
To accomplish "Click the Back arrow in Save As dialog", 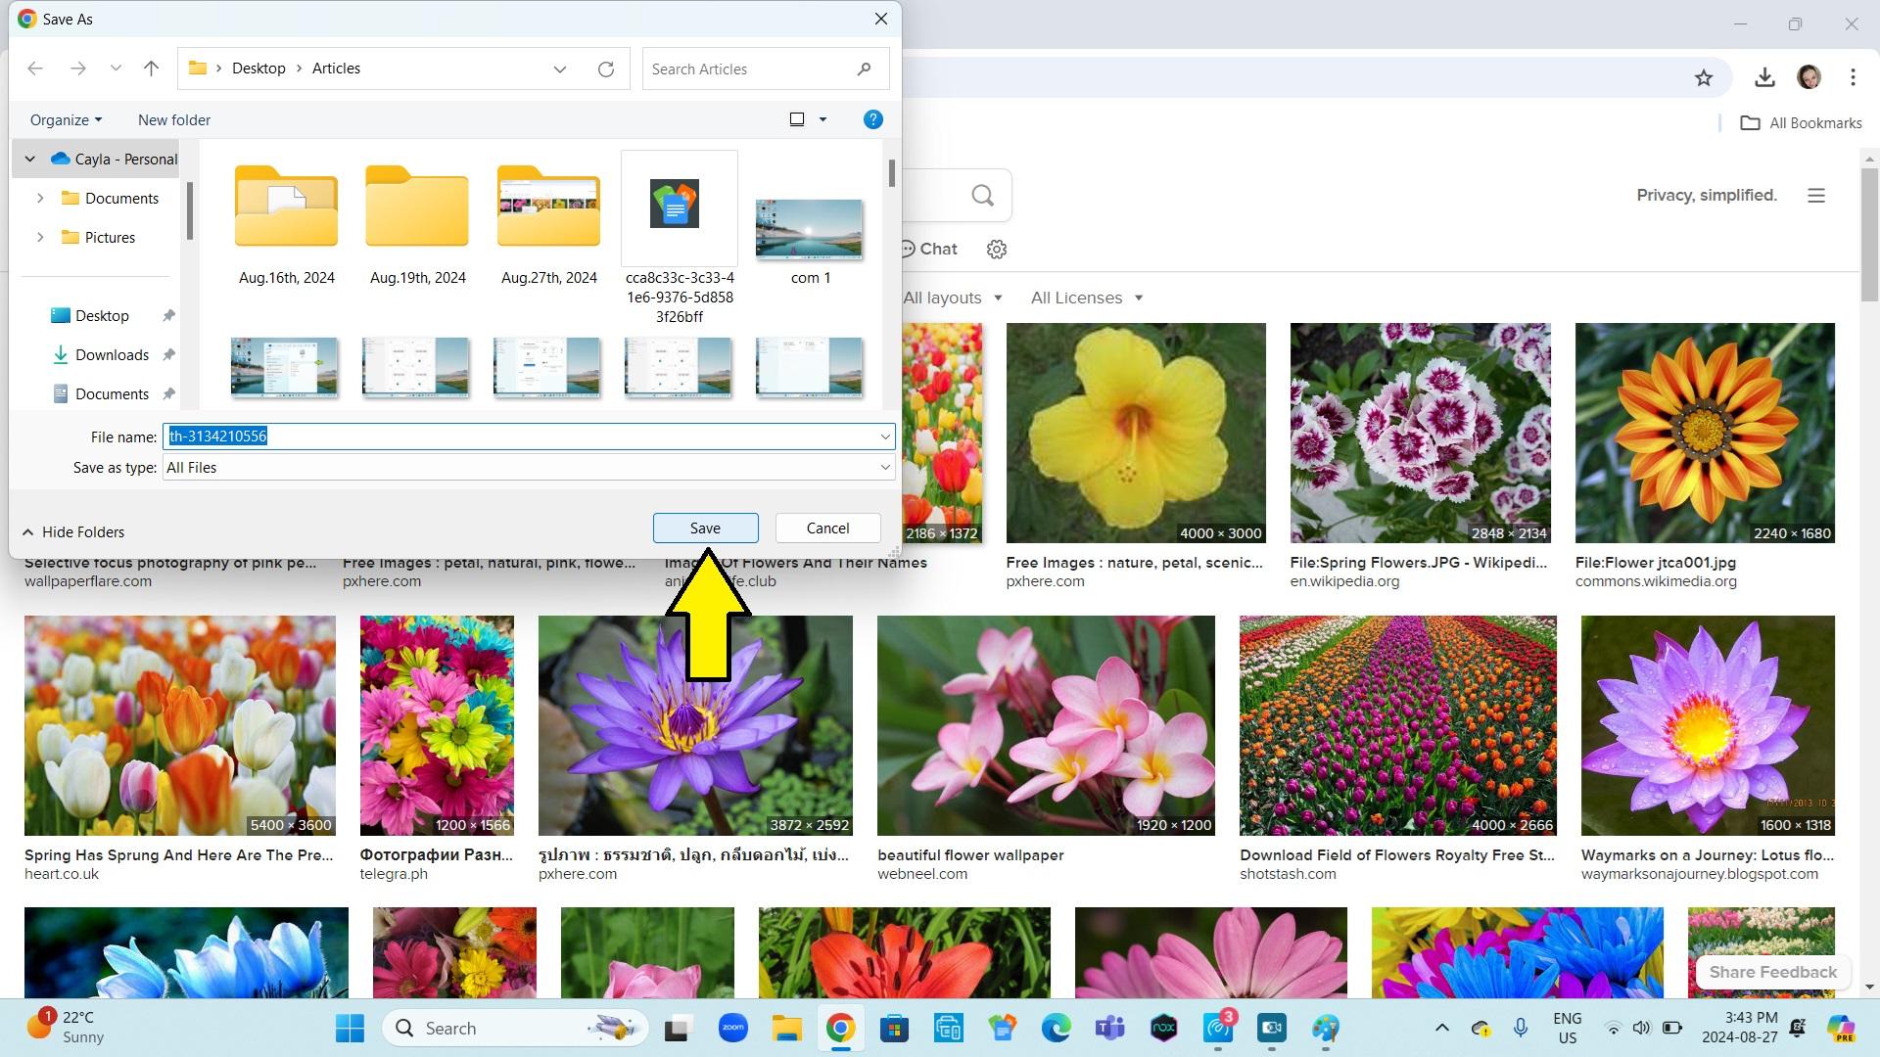I will [35, 69].
